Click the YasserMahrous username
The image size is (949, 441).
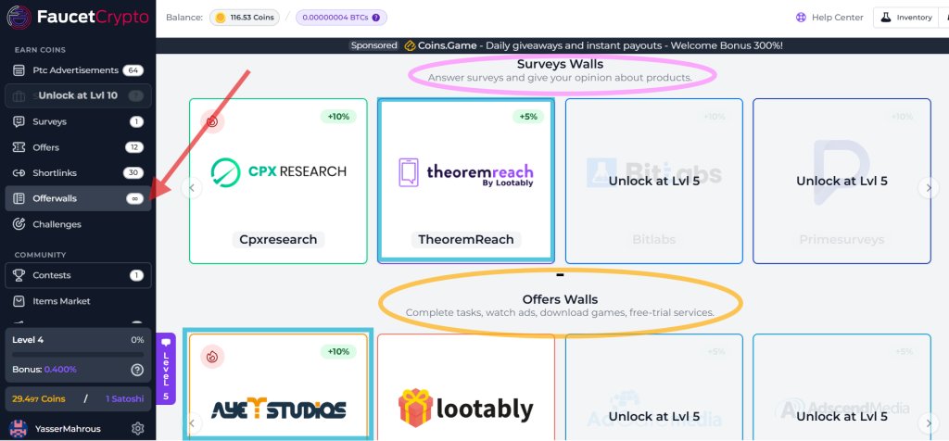pos(68,429)
